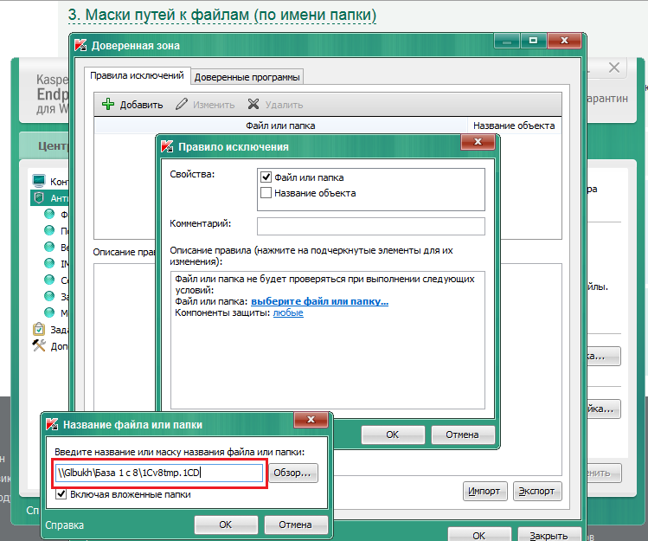Click the Добавить toolbar button
648x541 pixels.
pyautogui.click(x=132, y=105)
